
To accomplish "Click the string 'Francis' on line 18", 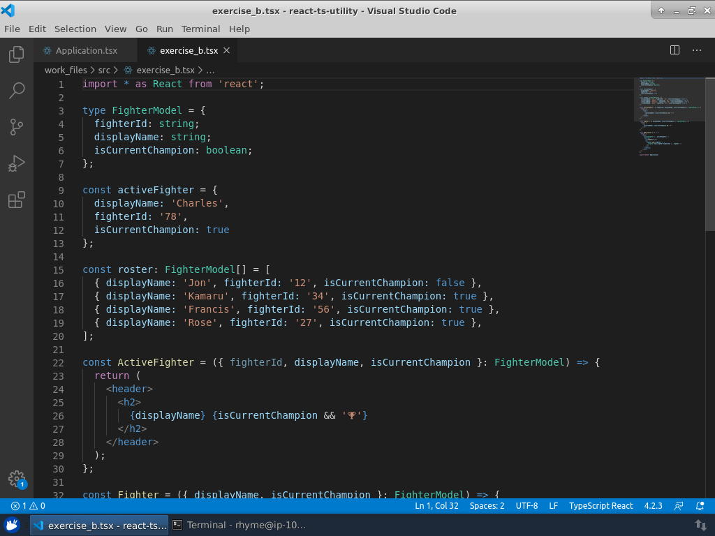I will click(x=209, y=309).
